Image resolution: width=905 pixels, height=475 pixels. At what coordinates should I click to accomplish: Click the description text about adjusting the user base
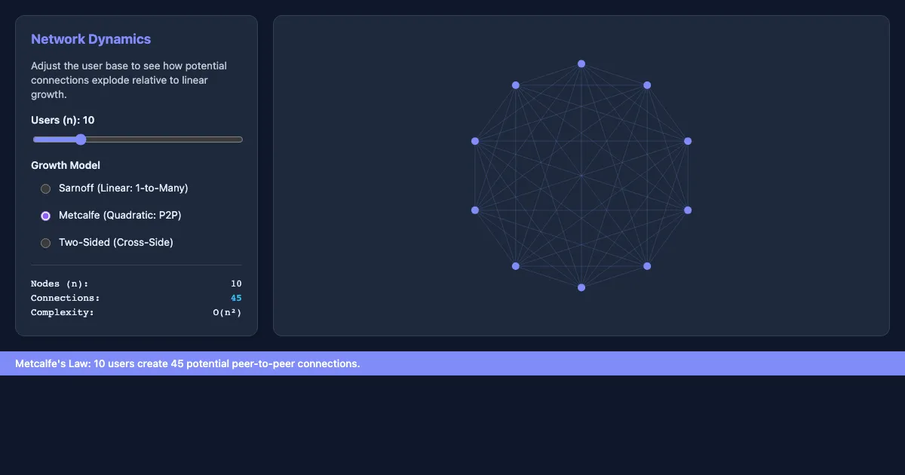129,80
